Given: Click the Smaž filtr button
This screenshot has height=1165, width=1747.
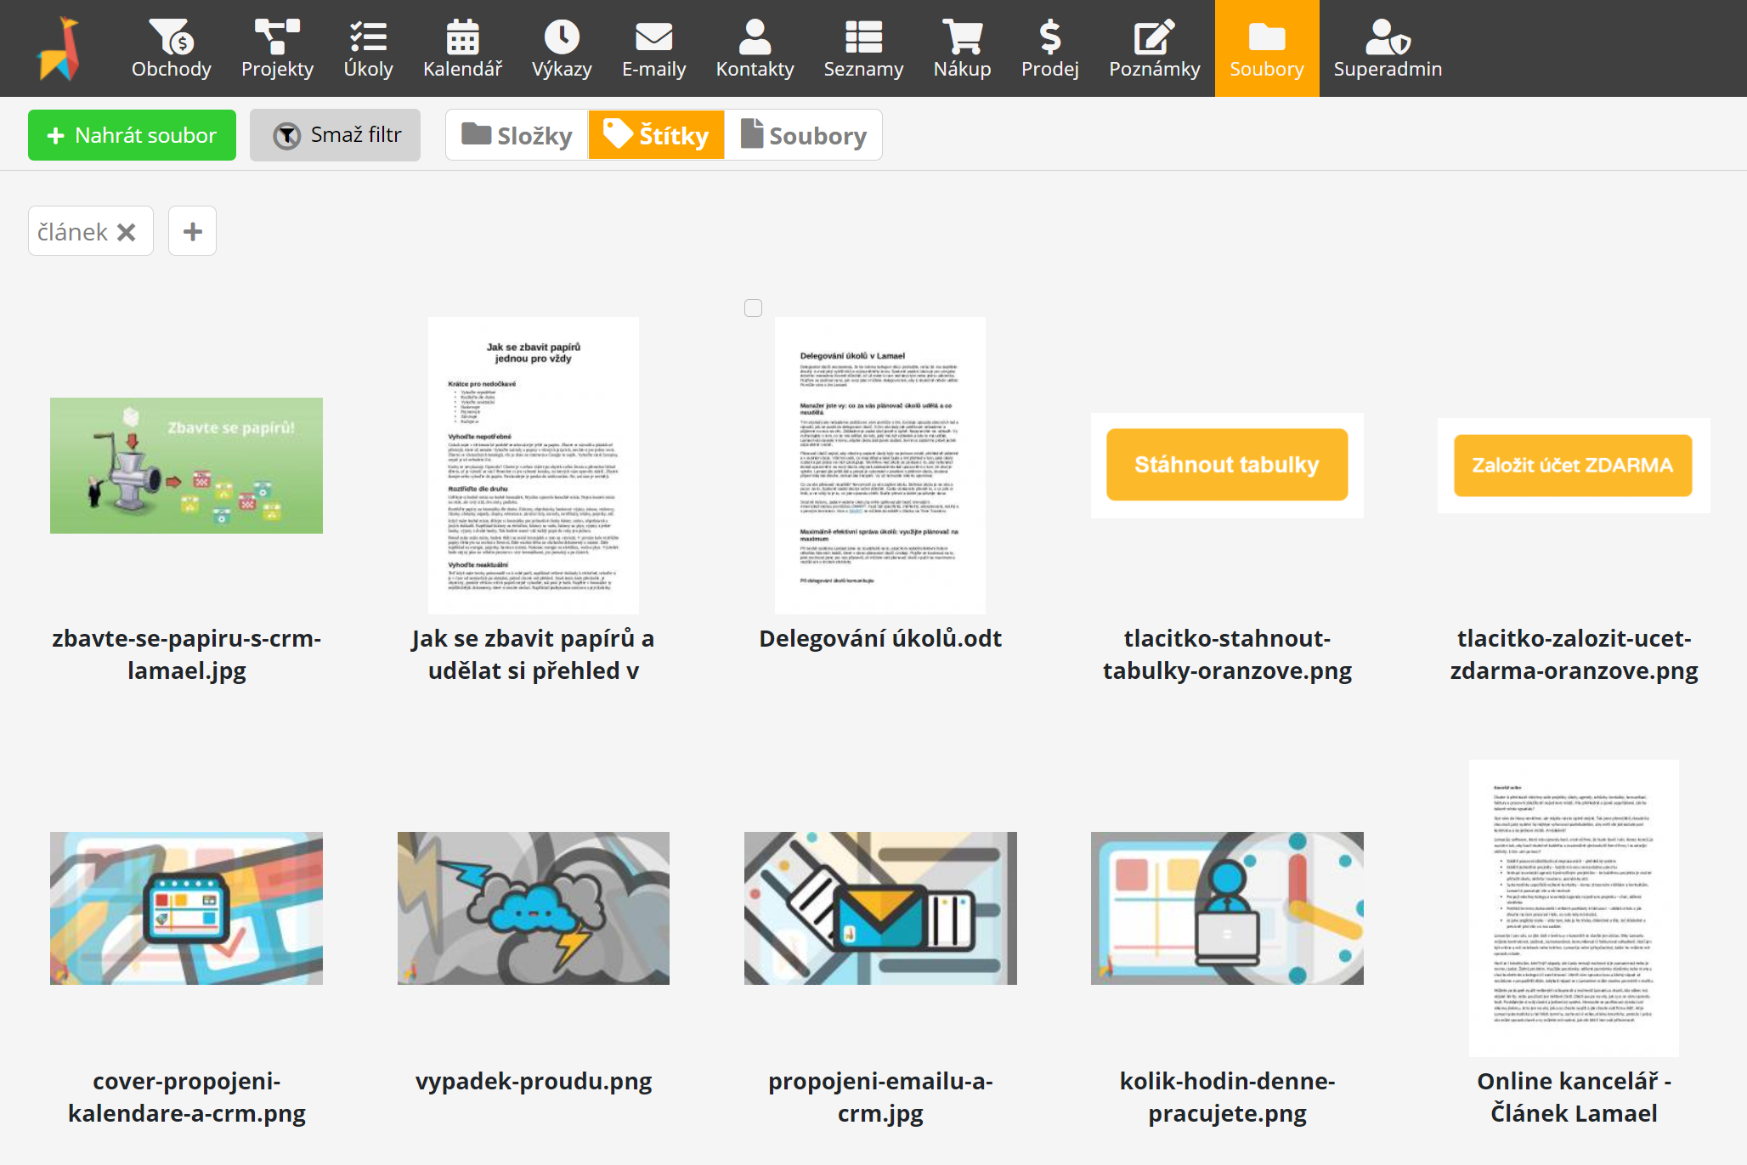Looking at the screenshot, I should 335,135.
